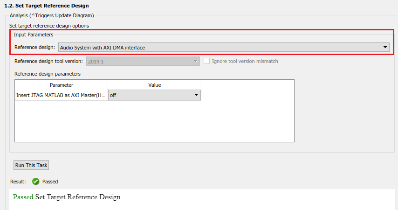Click the 'Result:' label
The height and width of the screenshot is (210, 398).
[18, 182]
